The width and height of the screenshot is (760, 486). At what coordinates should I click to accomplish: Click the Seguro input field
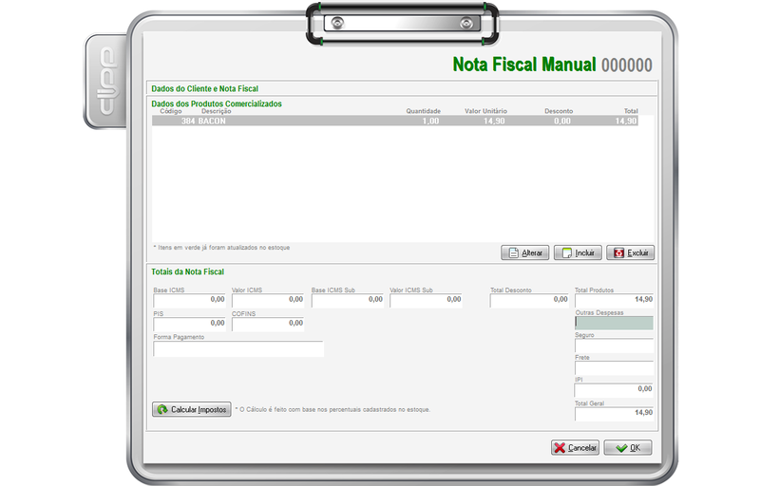click(x=614, y=345)
